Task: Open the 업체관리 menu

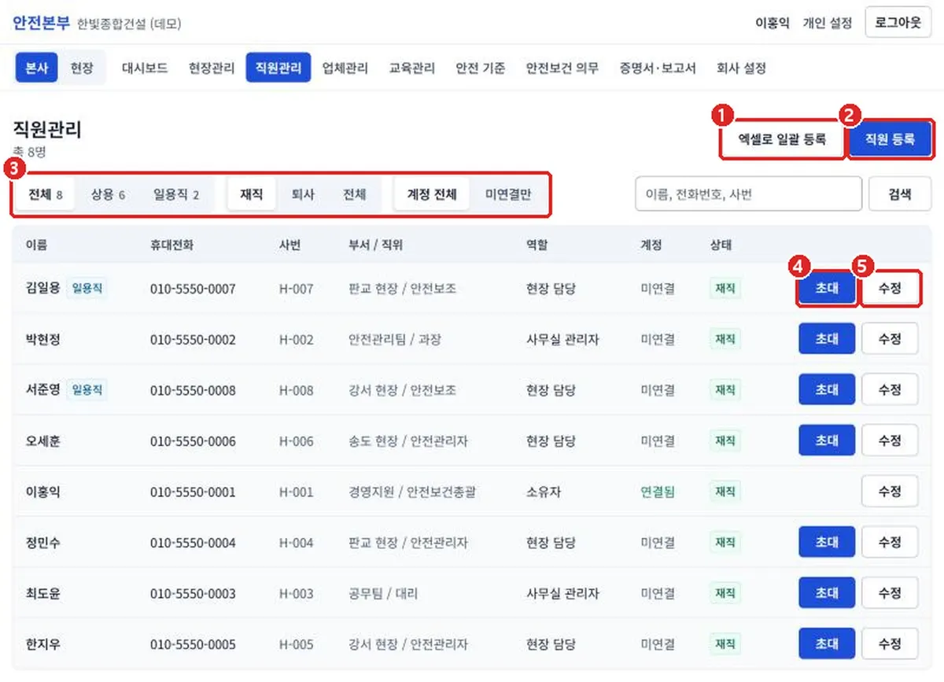Action: [x=345, y=68]
